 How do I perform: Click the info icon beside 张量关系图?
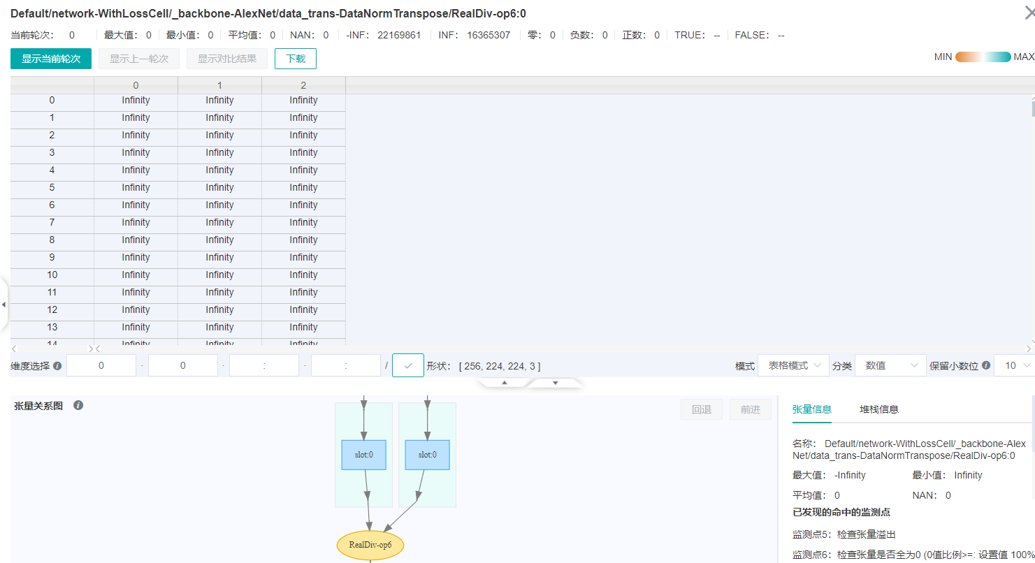coord(78,405)
